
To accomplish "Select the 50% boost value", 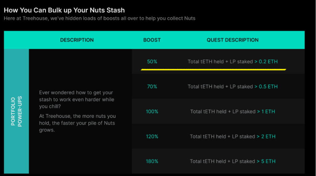I will point(152,61).
